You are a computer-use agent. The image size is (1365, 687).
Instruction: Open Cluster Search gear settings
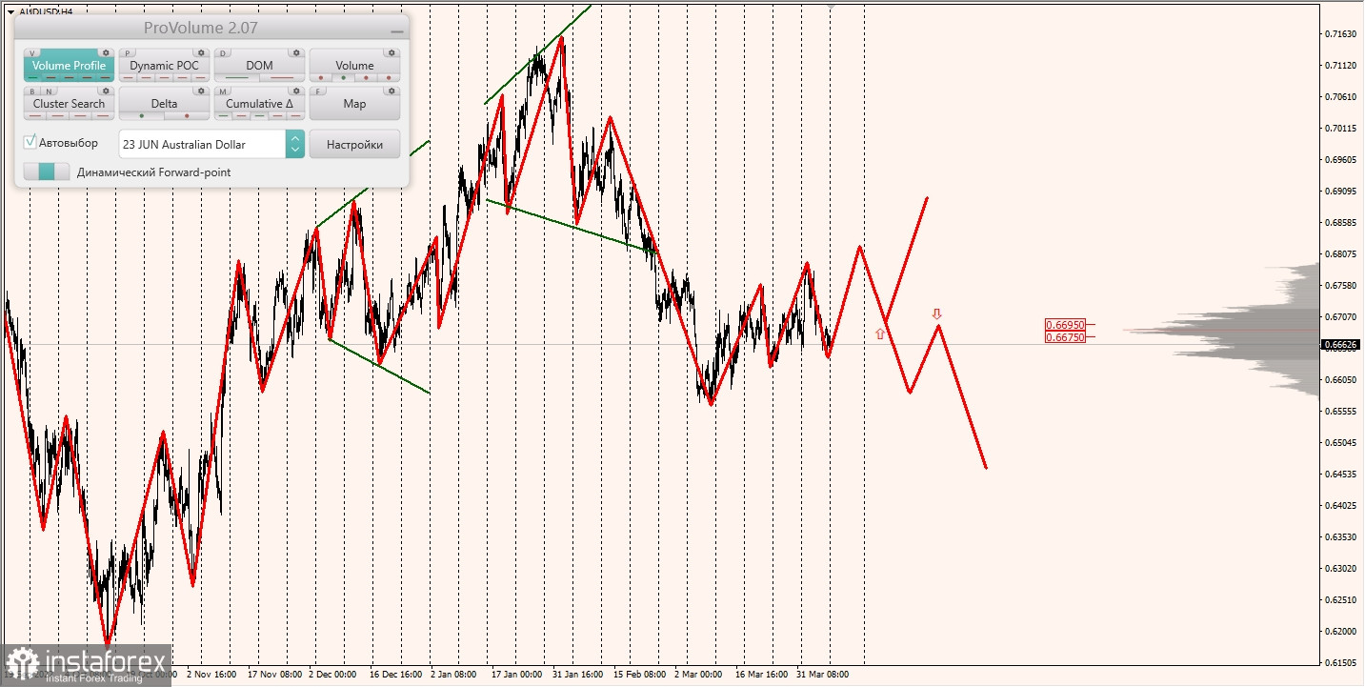[106, 91]
